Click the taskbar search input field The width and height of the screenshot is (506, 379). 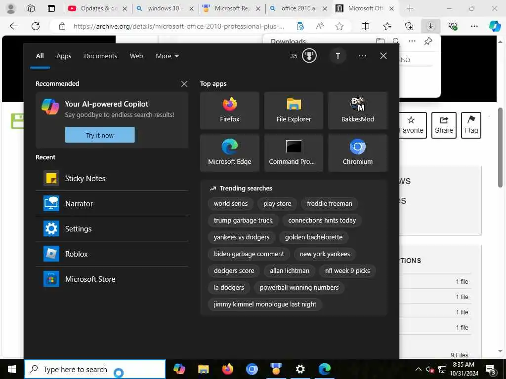coord(95,369)
